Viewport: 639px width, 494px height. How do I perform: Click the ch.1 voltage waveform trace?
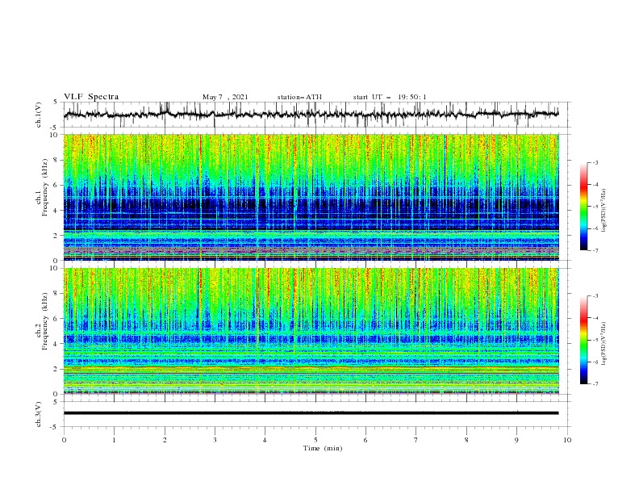click(311, 114)
